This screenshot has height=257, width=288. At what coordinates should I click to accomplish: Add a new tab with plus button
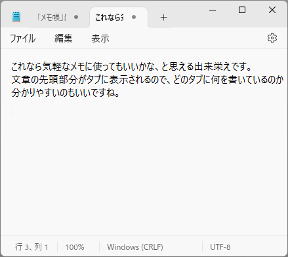pyautogui.click(x=163, y=18)
